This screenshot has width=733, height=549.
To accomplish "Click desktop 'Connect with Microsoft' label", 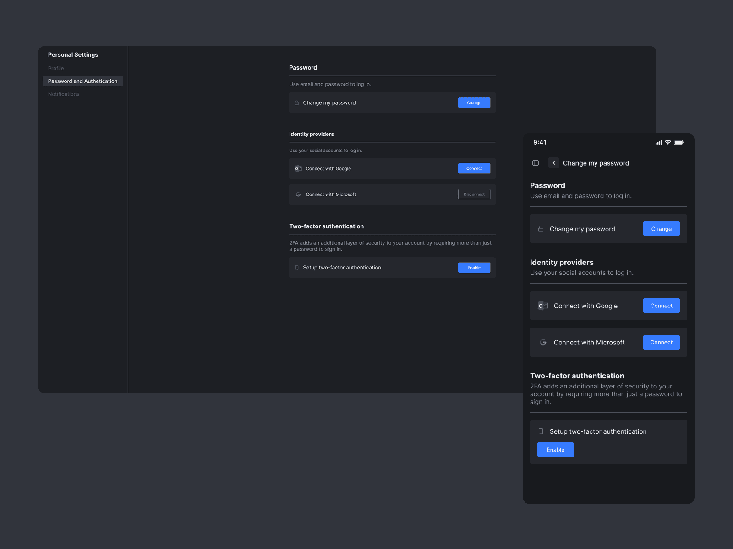I will [x=331, y=194].
